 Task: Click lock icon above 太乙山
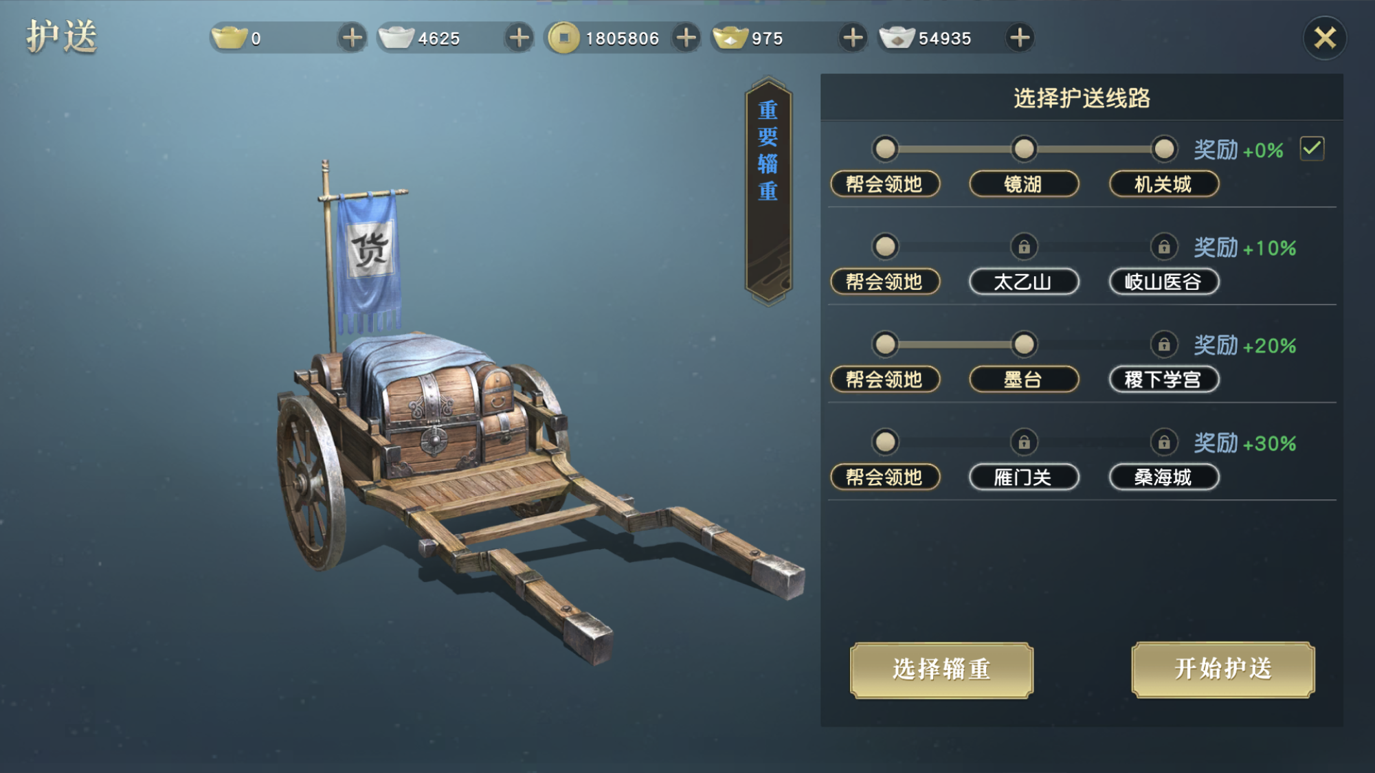(x=1024, y=247)
